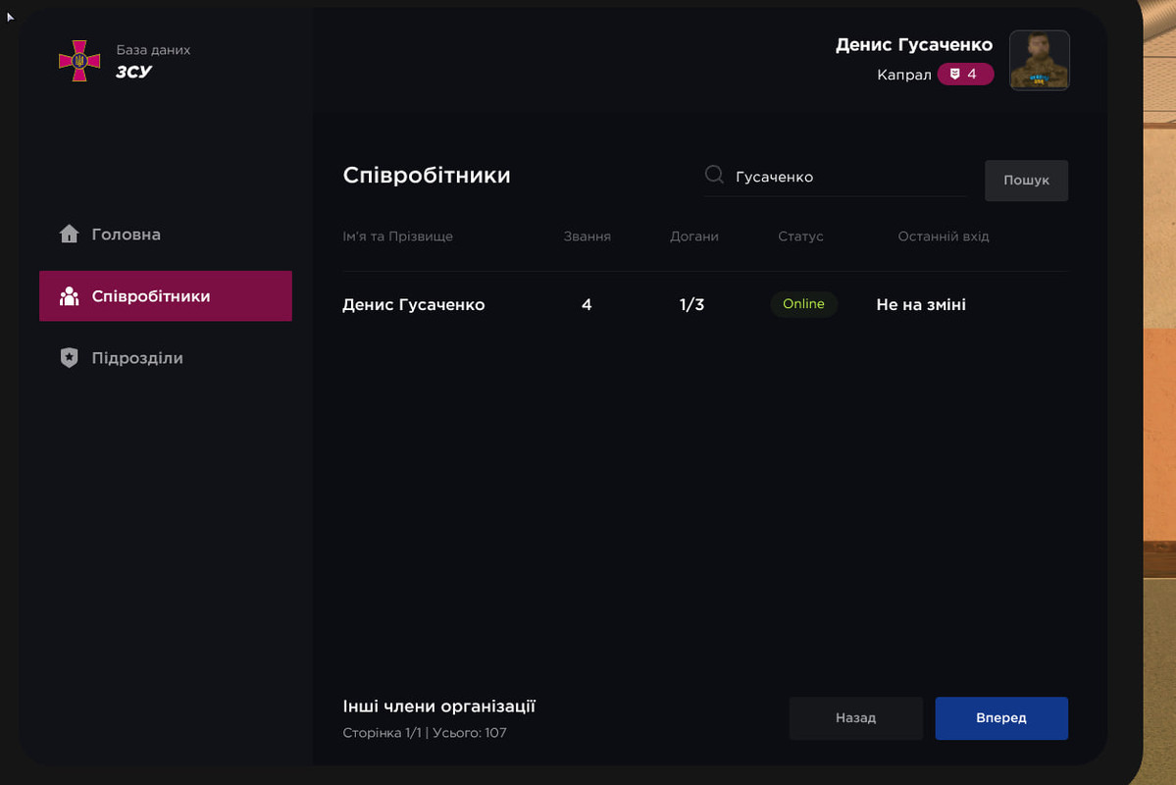Click the people icon beside Співробітники
Viewport: 1176px width, 785px height.
(69, 296)
